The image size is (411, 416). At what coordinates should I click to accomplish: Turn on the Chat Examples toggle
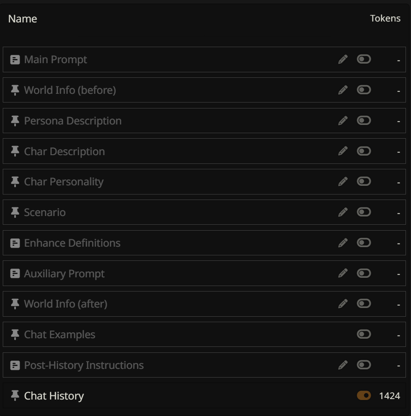[x=364, y=335]
